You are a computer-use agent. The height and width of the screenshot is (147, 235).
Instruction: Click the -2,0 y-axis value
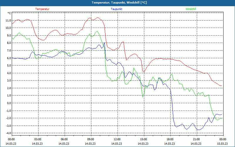[x=9, y=118]
